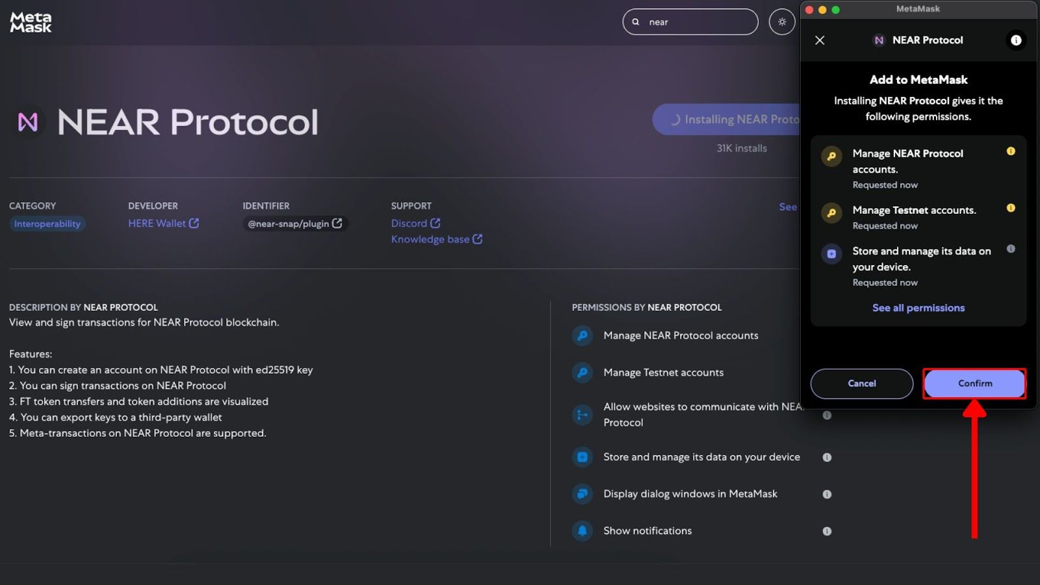Click the Meta-transactions feature line
1040x585 pixels.
138,433
